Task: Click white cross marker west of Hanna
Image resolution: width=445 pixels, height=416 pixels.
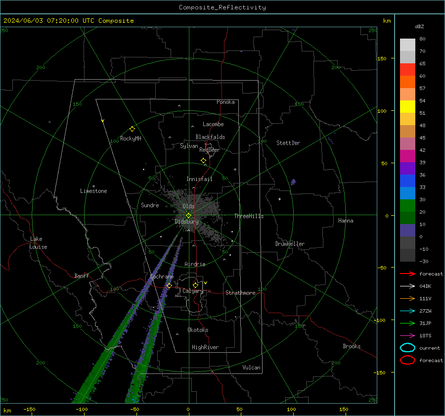Action: [279, 199]
